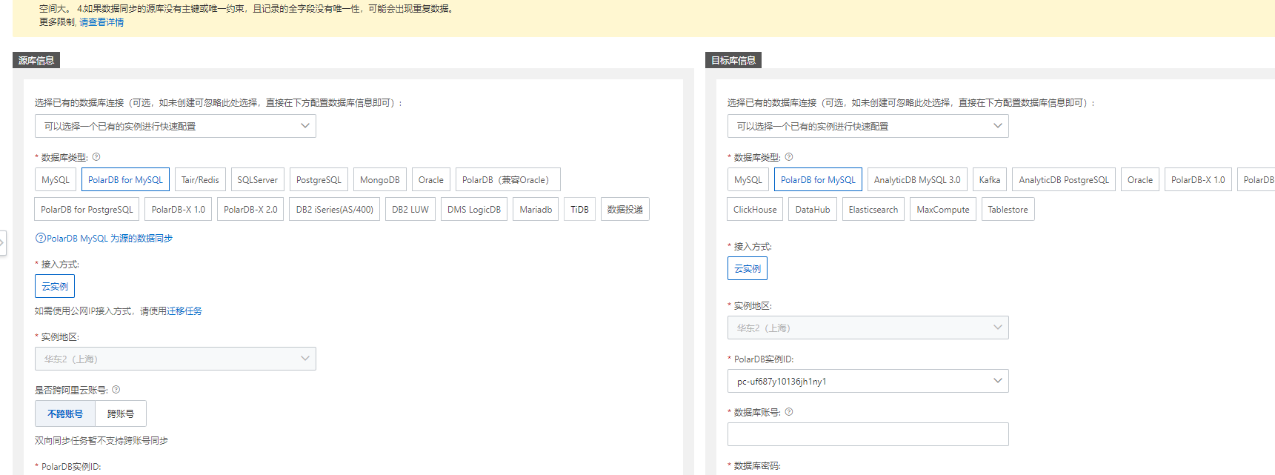
Task: Pick AnalyticDB PostgreSQL target type
Action: [1064, 180]
